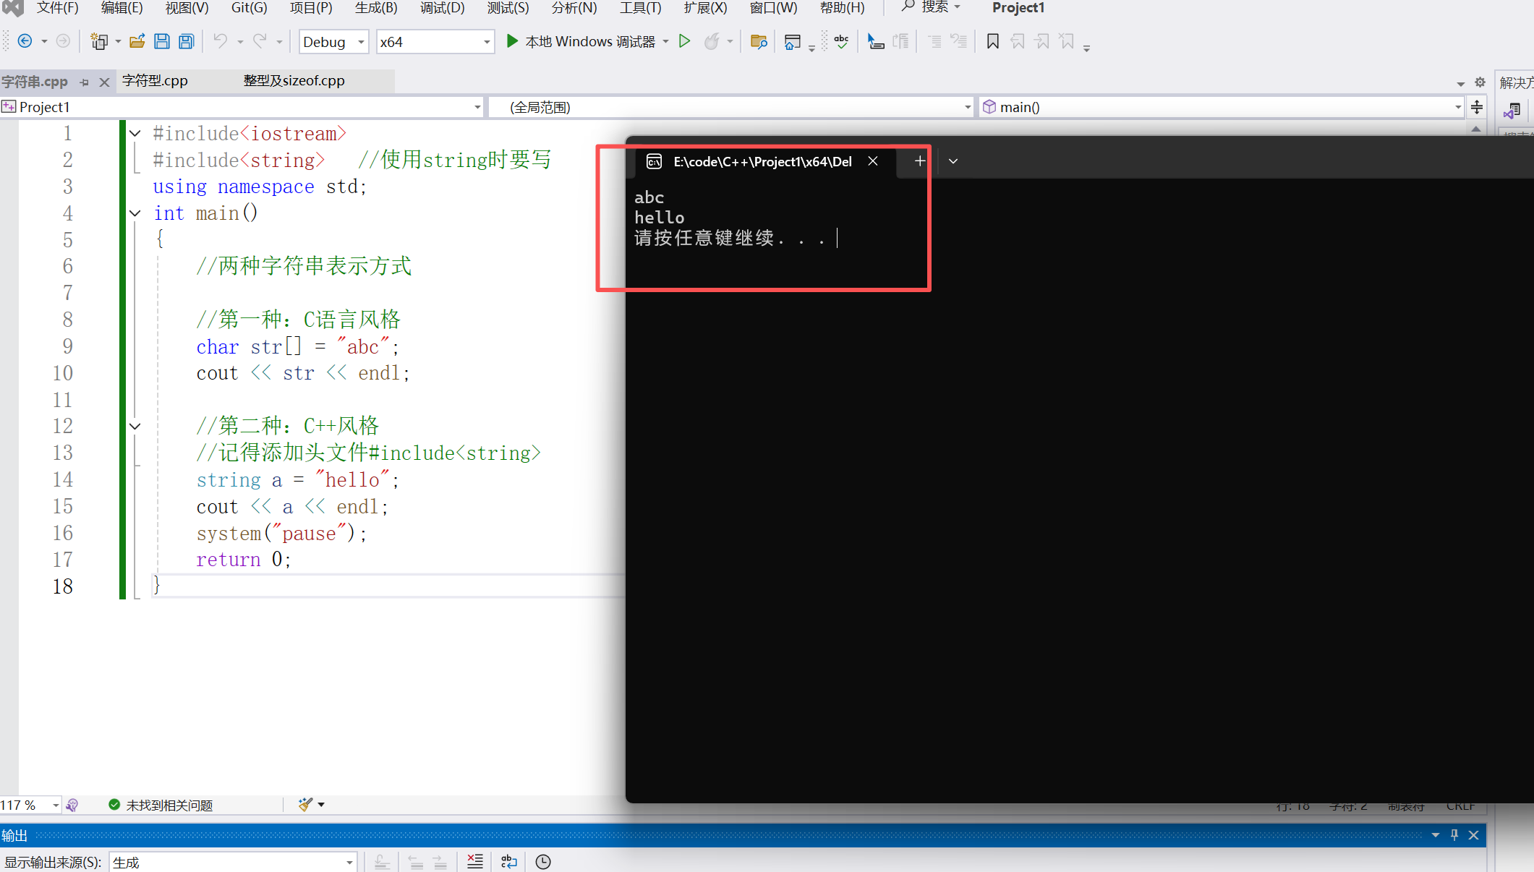Collapse the main() function block

[x=135, y=213]
